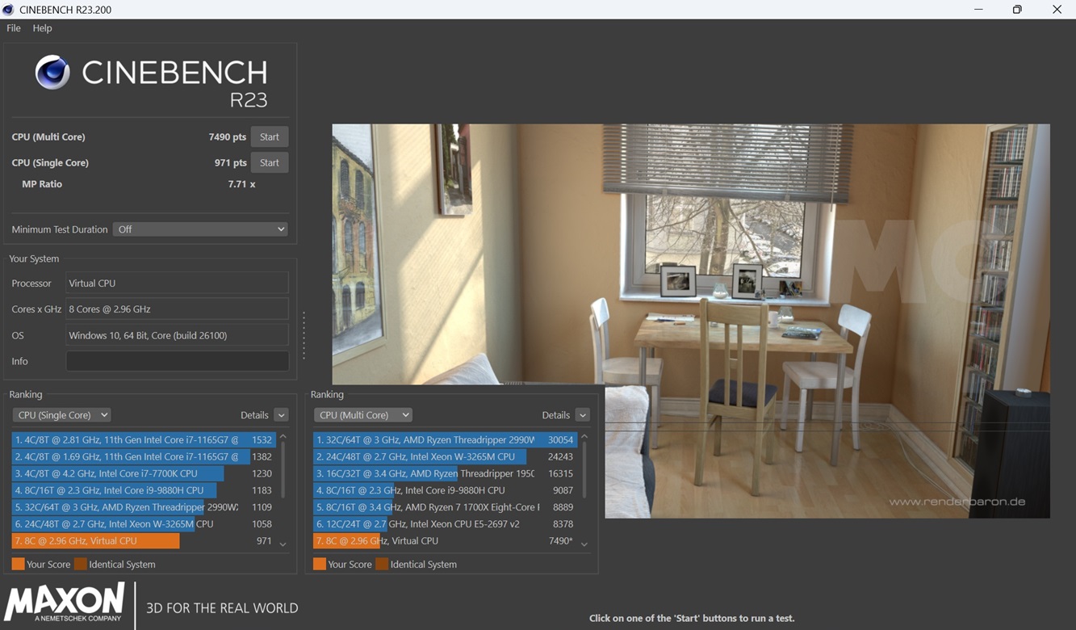Click the orange Your Score swatch in single core legend

tap(18, 564)
